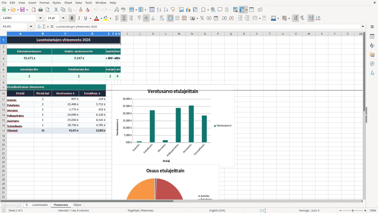This screenshot has height=213, width=378.
Task: Toggle center horizontal alignment
Action: 124,18
